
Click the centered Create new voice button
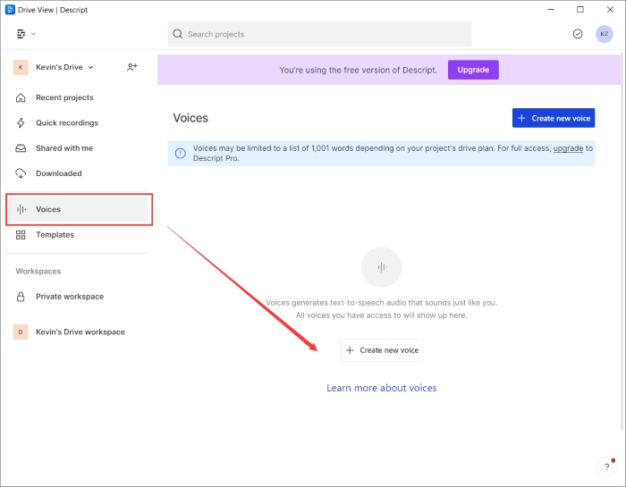pos(381,350)
